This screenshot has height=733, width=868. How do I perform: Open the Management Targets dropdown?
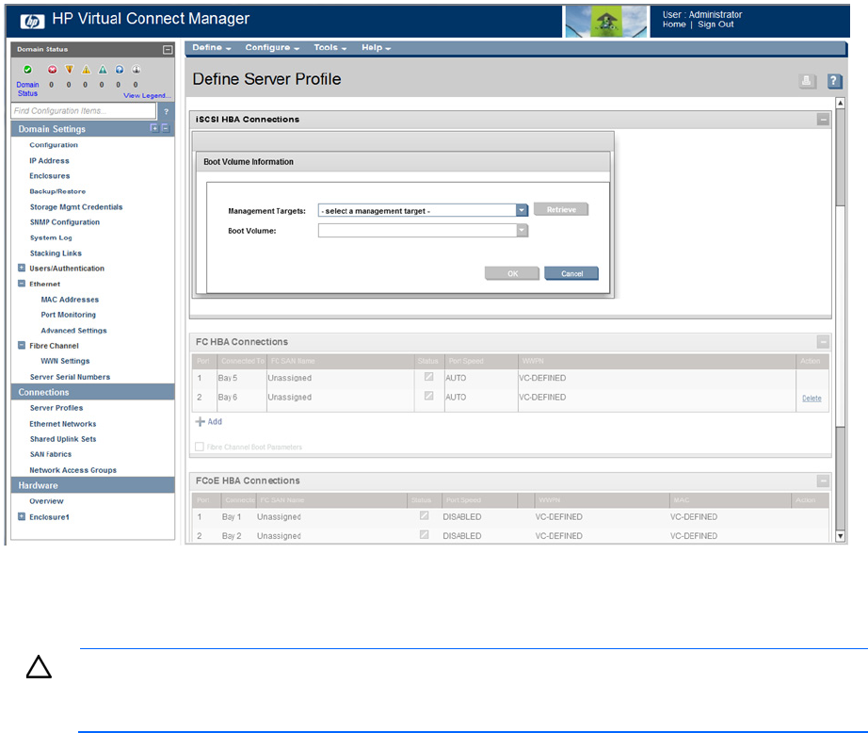pyautogui.click(x=521, y=211)
